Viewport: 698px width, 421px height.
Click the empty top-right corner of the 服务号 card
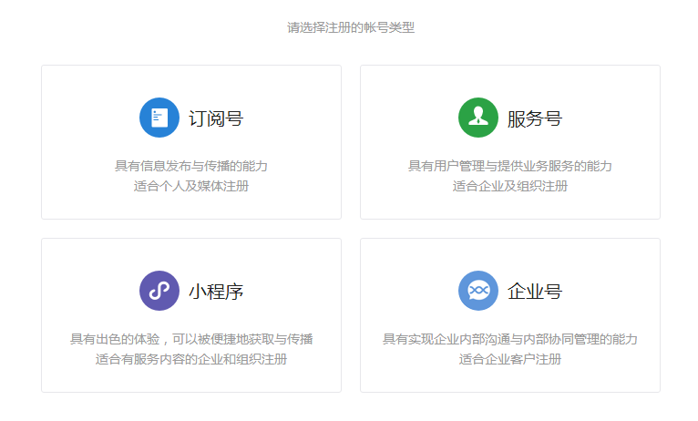(x=645, y=78)
